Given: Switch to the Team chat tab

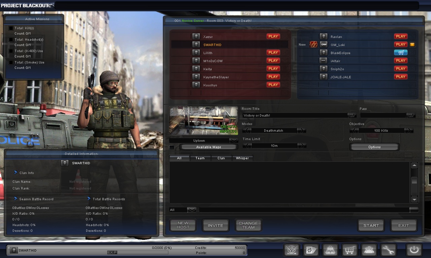Looking at the screenshot, I should (x=200, y=158).
